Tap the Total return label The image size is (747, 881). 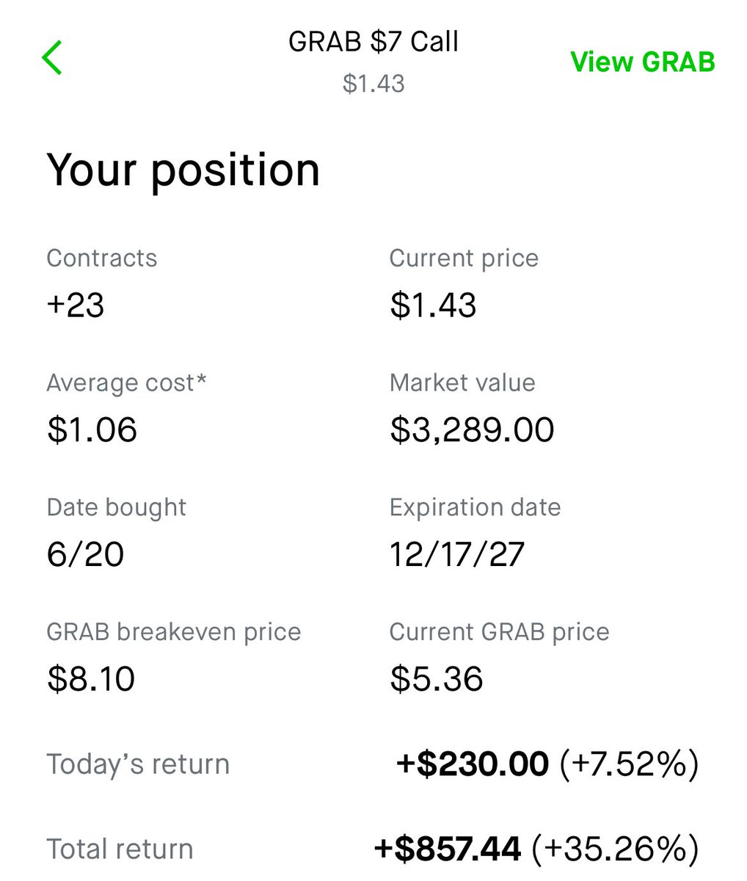coord(120,849)
